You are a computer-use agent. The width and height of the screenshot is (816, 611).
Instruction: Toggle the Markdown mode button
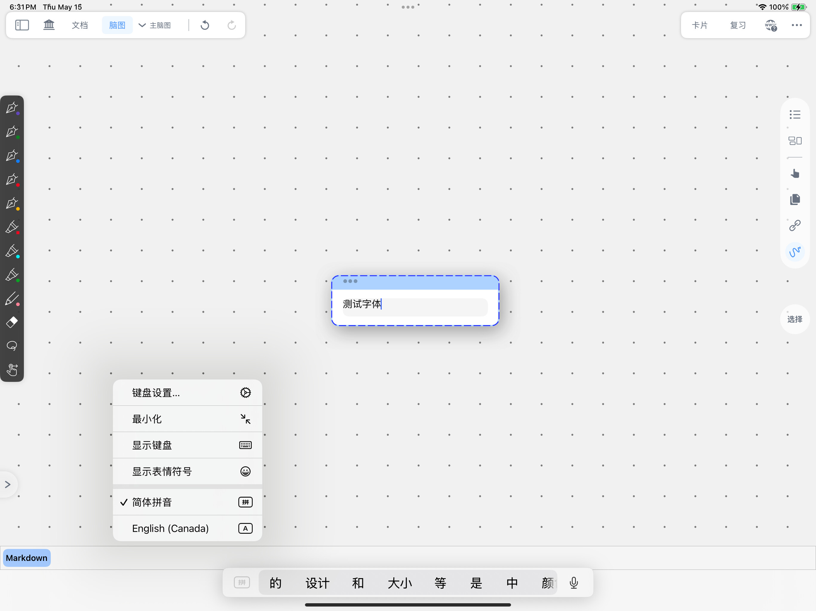[x=27, y=558]
